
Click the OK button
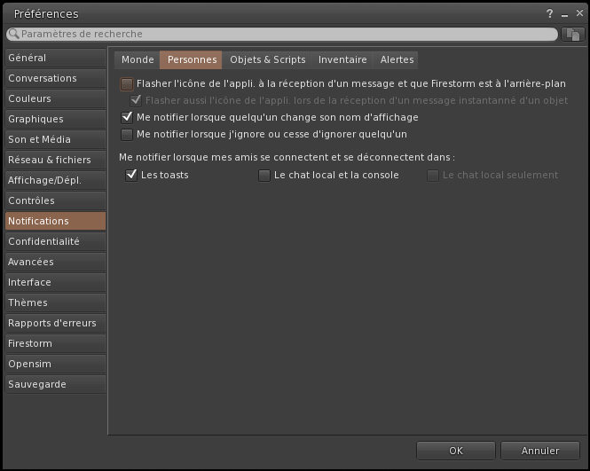click(x=455, y=451)
